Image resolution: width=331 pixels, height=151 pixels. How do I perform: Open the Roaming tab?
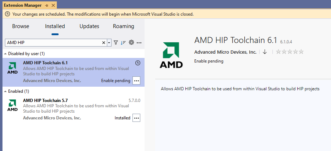coord(124,26)
